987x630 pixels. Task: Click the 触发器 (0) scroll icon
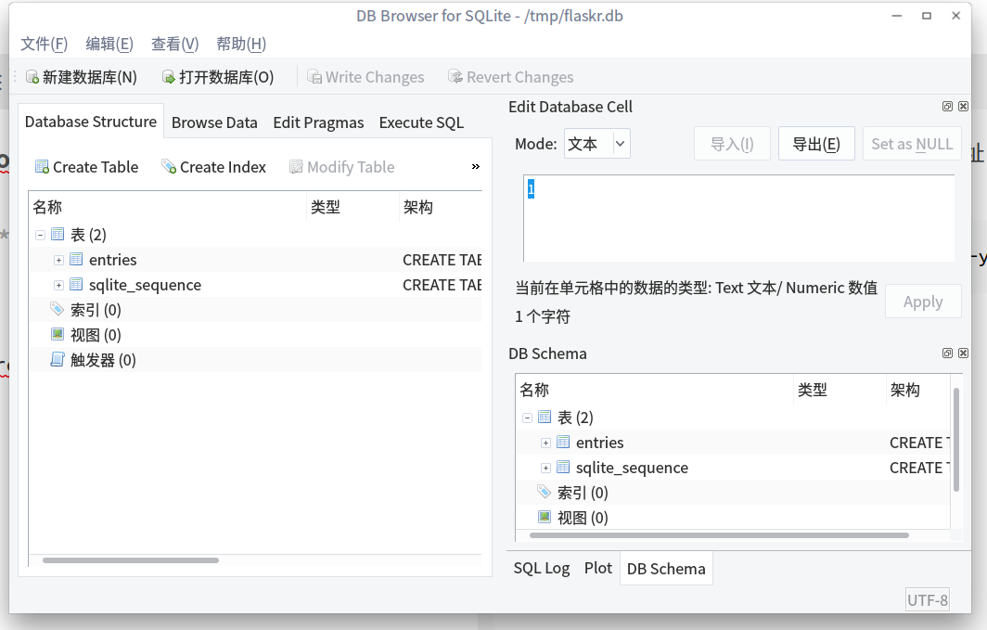click(x=58, y=359)
